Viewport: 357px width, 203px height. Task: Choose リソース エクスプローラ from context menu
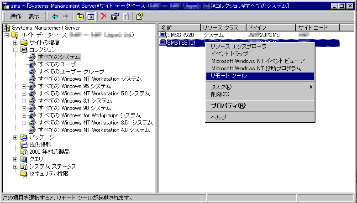coord(260,47)
